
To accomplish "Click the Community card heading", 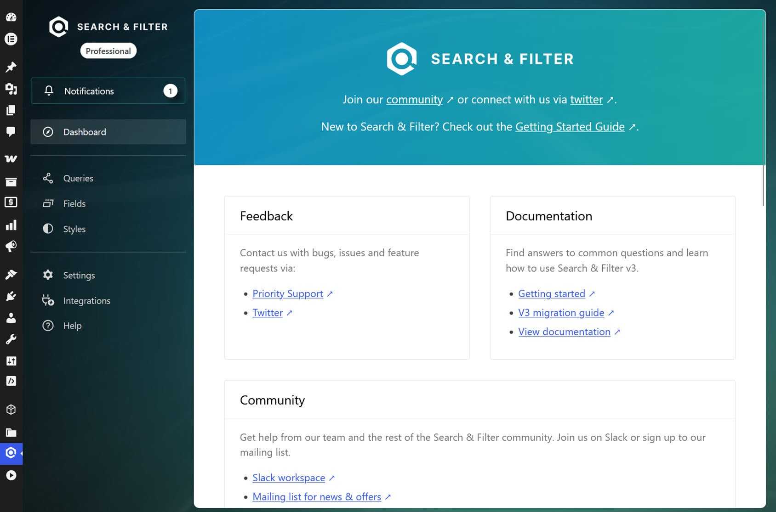I will 272,400.
